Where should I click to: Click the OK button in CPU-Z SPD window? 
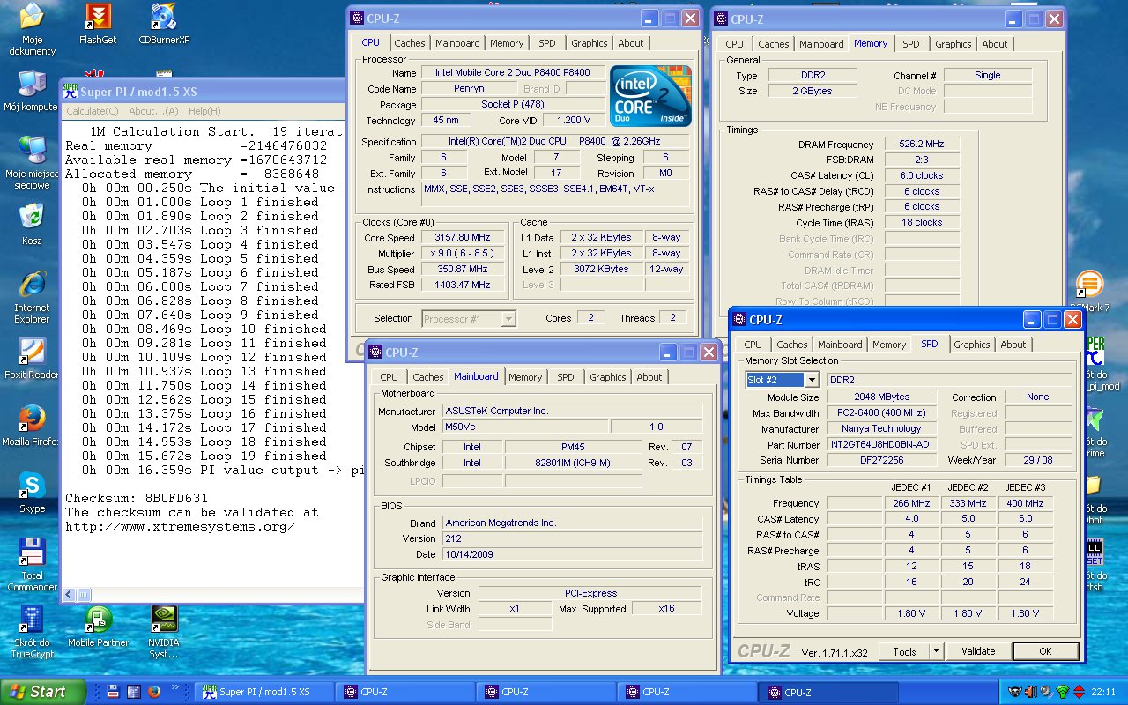[1045, 651]
